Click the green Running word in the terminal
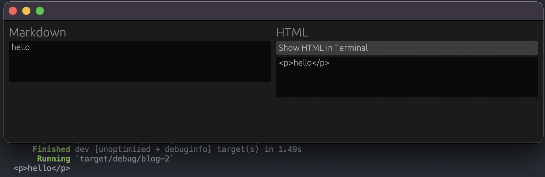Viewport: 545px width, 177px height. pos(54,158)
